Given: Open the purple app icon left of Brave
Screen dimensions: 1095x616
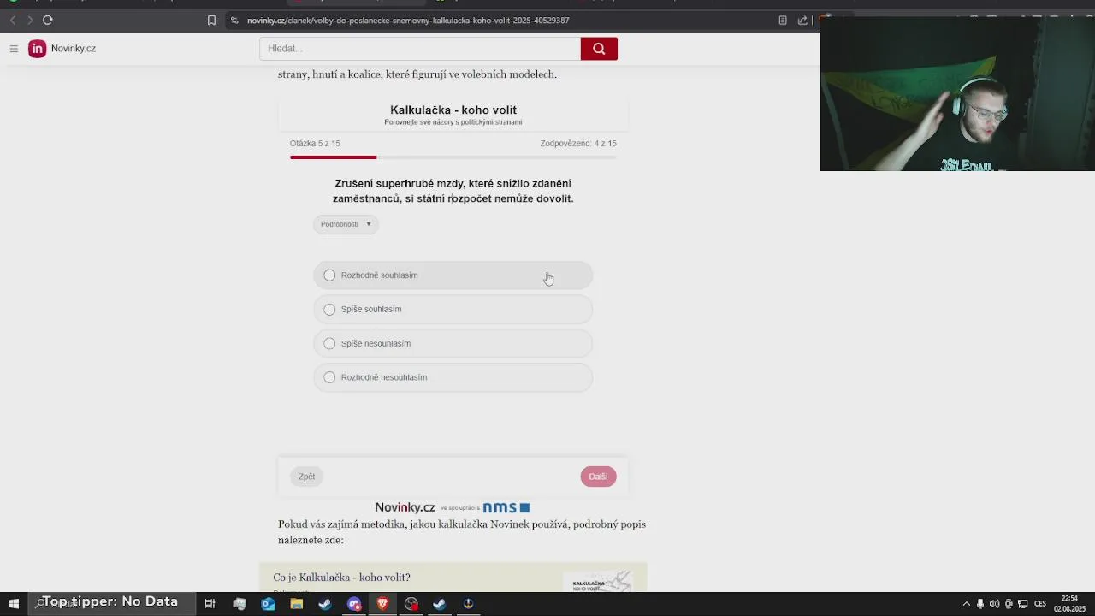Looking at the screenshot, I should tap(354, 604).
